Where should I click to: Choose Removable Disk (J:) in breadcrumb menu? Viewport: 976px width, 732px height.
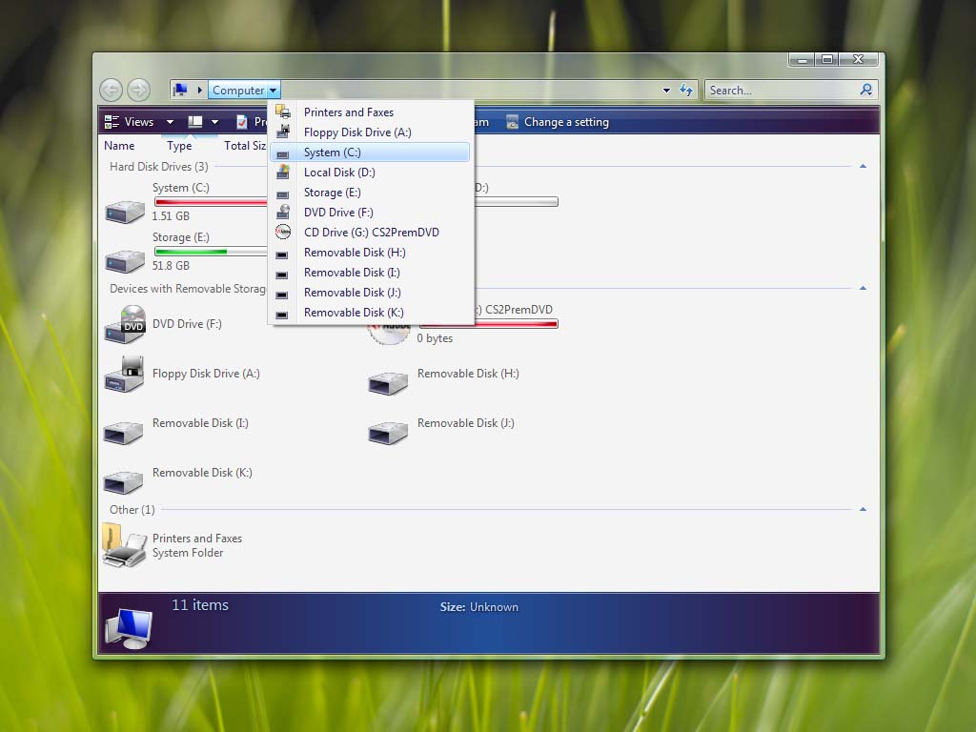[x=371, y=292]
